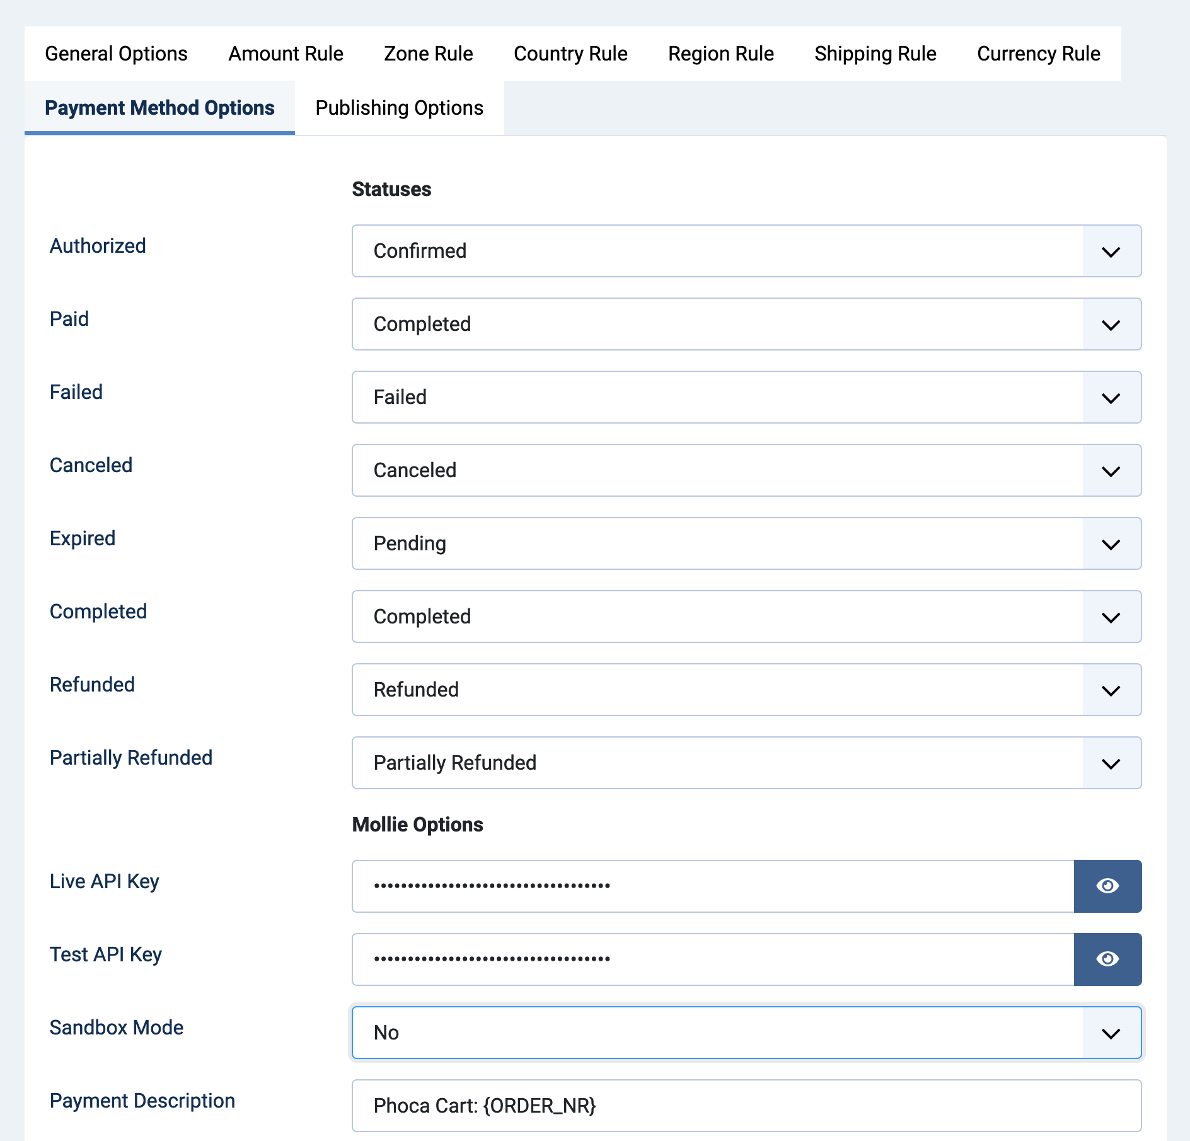Open the Authorized status dropdown

[x=1111, y=251]
